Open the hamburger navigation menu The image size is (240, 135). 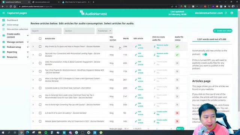pyautogui.click(x=3, y=13)
